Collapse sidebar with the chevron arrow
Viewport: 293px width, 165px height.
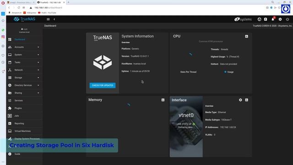pyautogui.click(x=54, y=19)
